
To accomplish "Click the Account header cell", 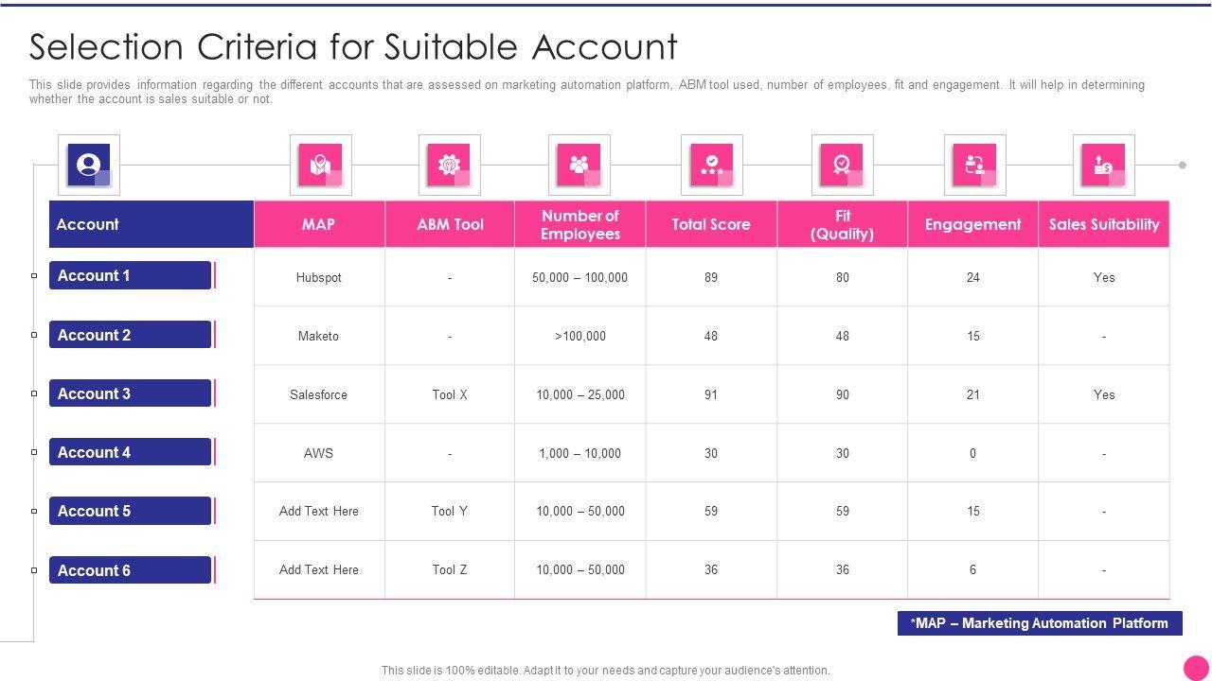I will (151, 224).
